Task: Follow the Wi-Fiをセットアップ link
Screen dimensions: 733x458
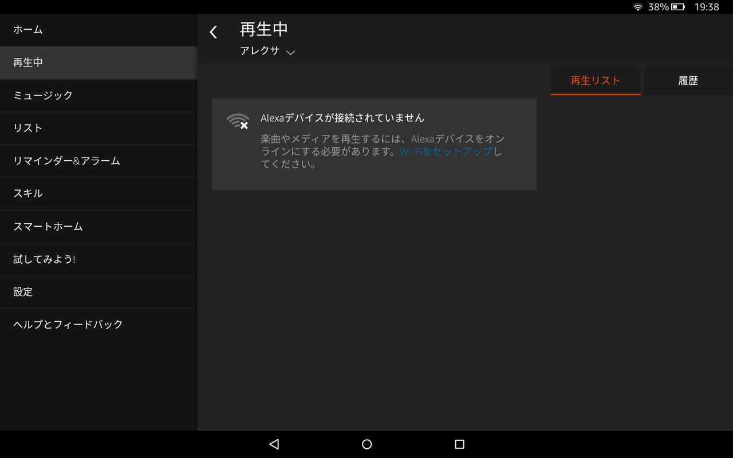Action: [446, 152]
